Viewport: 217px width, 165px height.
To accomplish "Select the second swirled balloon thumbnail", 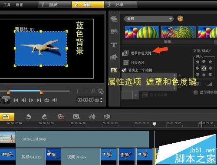I will pyautogui.click(x=178, y=32).
